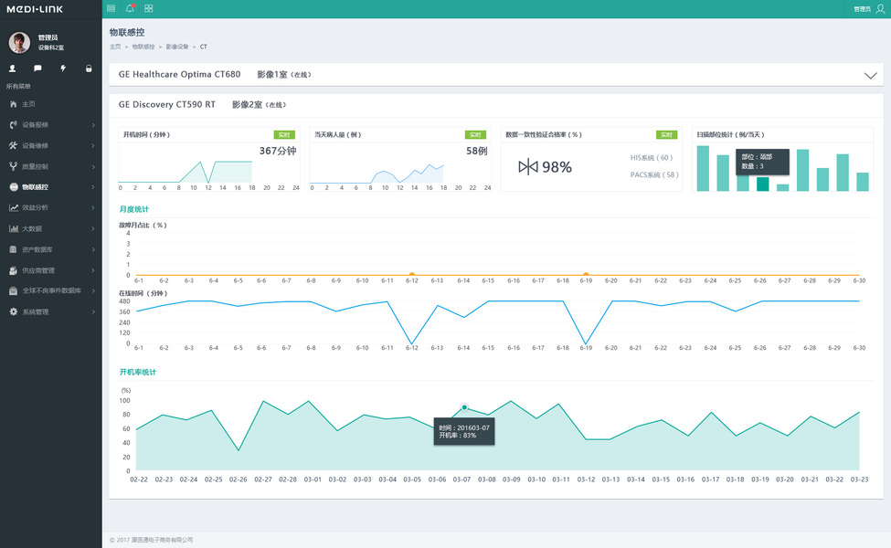Open the notification bell in top bar
This screenshot has height=548, width=891.
pos(130,8)
